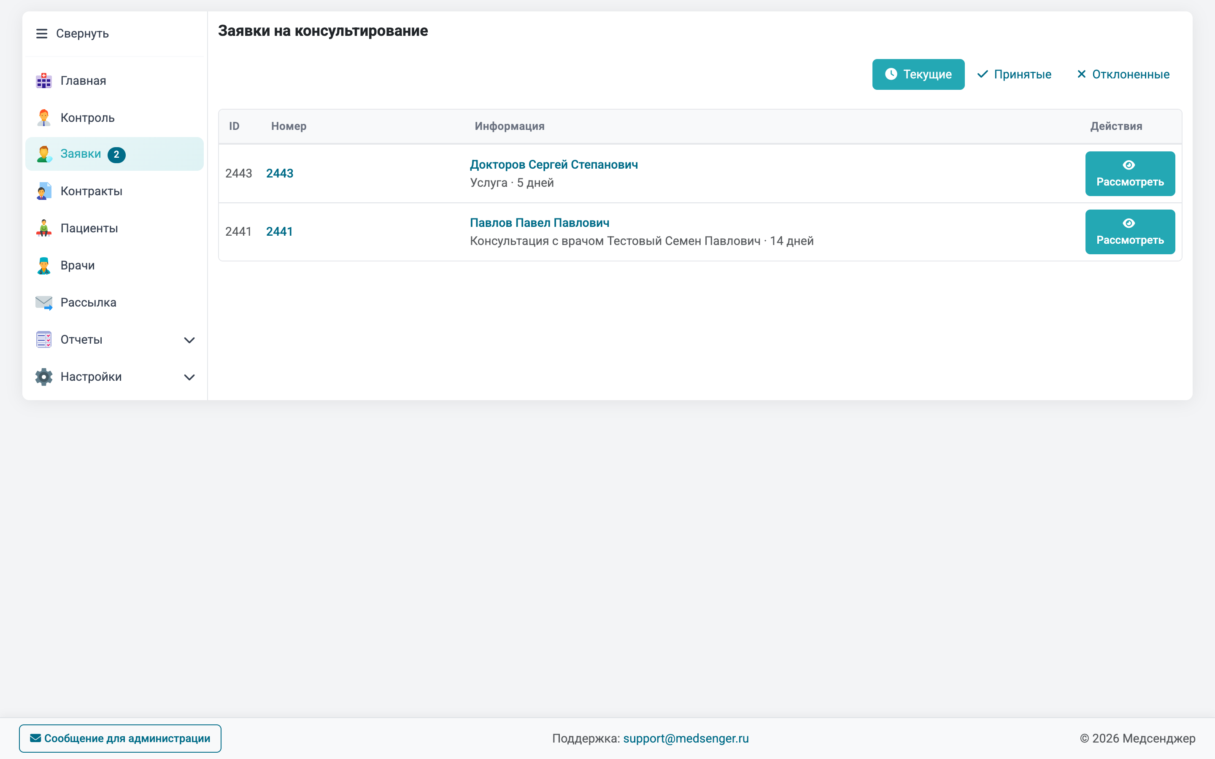The image size is (1215, 759).
Task: Expand the Настройки chevron
Action: (x=189, y=377)
